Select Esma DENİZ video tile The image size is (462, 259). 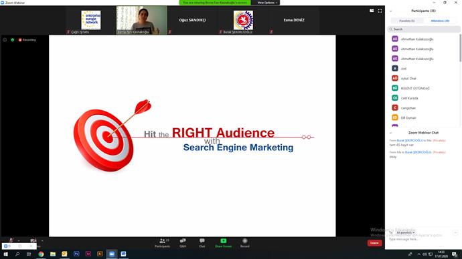(x=294, y=20)
